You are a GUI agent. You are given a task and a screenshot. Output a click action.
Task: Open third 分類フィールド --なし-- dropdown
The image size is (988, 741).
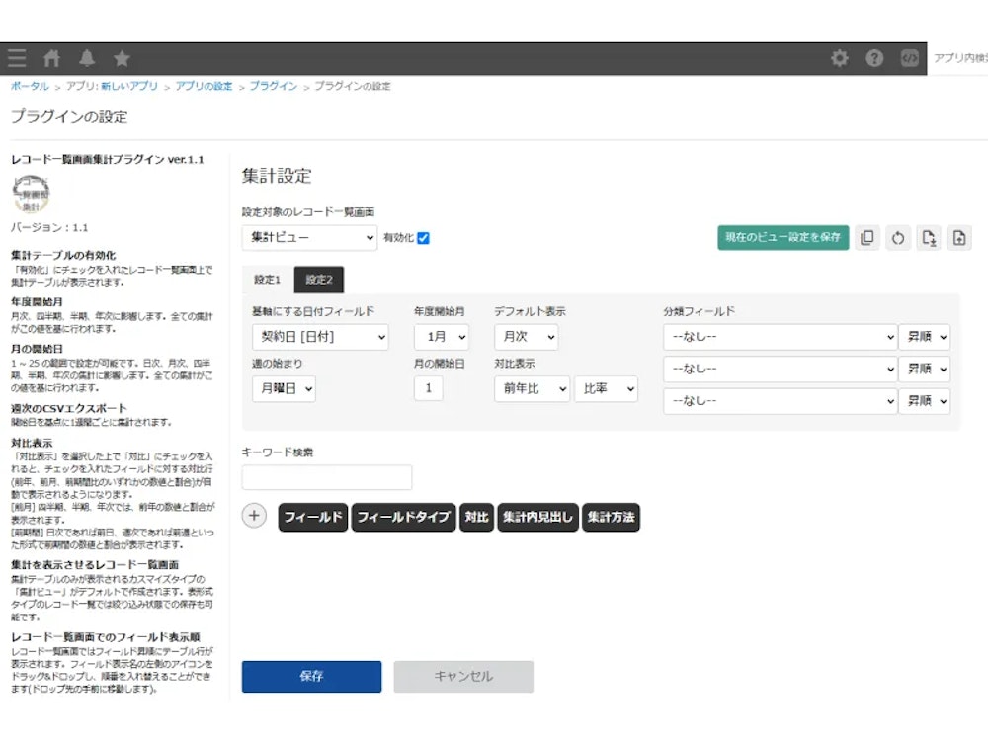[781, 401]
